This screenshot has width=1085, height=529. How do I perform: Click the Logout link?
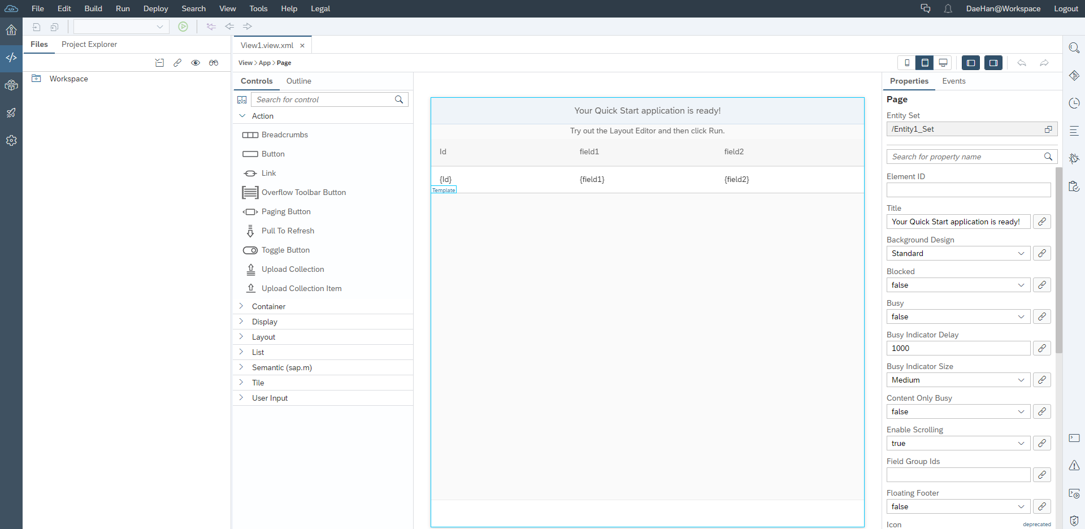click(x=1066, y=8)
